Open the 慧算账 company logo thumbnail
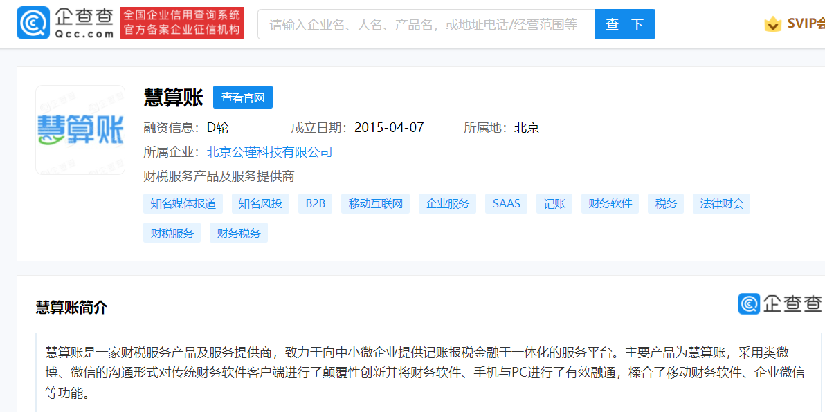This screenshot has width=825, height=412. tap(80, 130)
